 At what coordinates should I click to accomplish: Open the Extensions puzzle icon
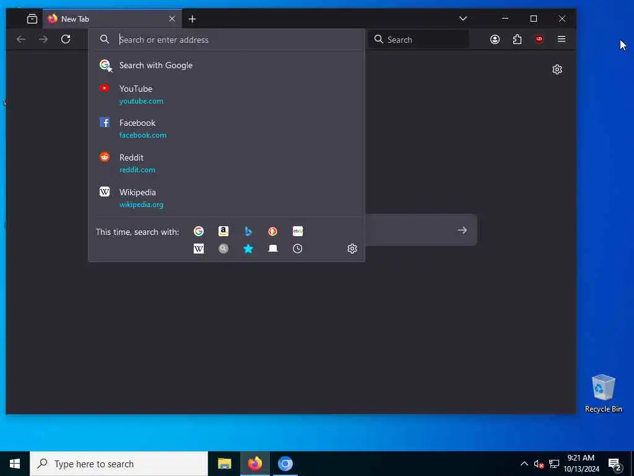[x=517, y=39]
